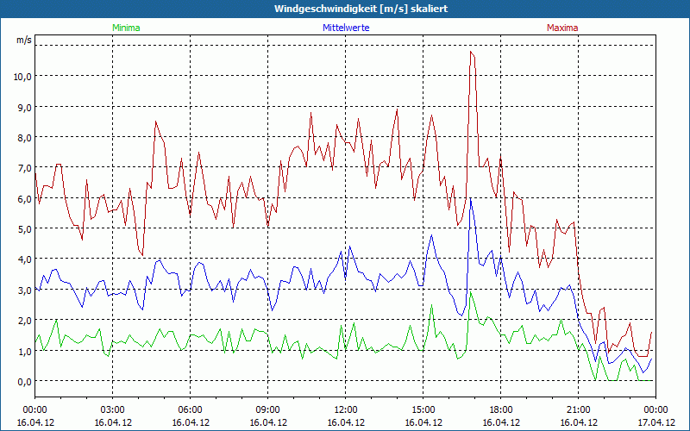690x431 pixels.
Task: Click the 7,0 y-axis value
Action: (x=25, y=167)
